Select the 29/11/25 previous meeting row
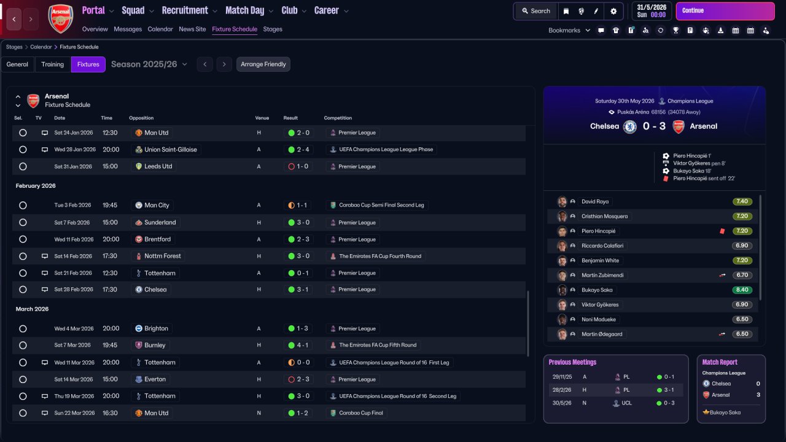 pyautogui.click(x=616, y=377)
